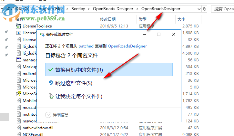Screen dimensions: 234x136
Task: Navigate to OpenRoads Designer breadcrumb folder
Action: (113, 9)
